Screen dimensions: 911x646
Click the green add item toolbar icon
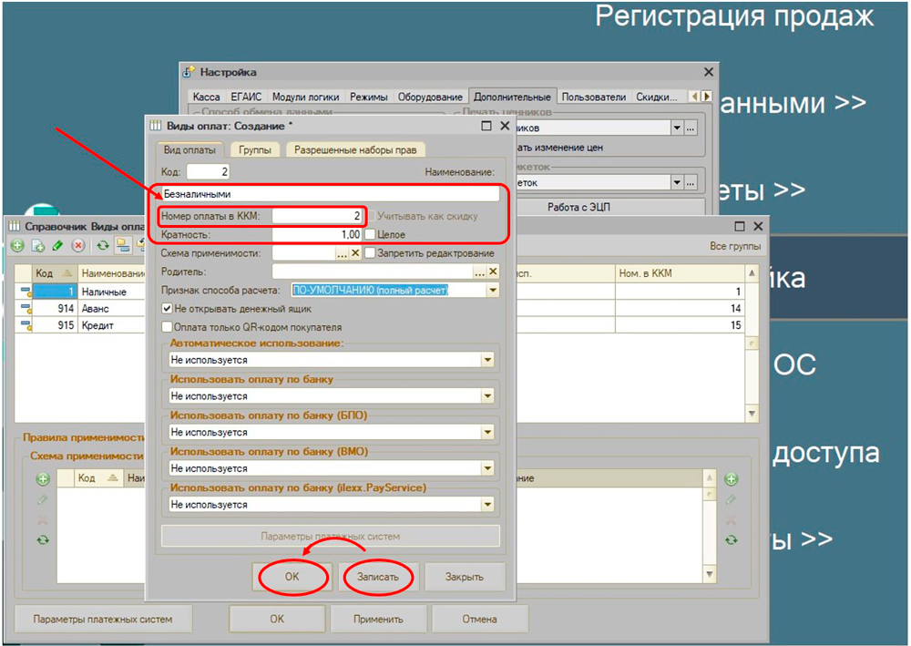[17, 245]
